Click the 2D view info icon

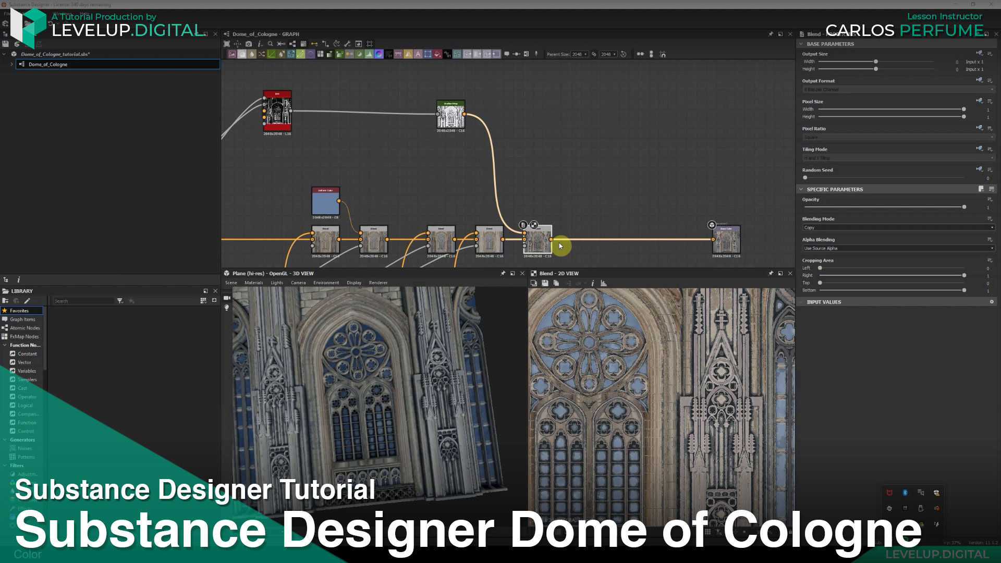tap(593, 283)
